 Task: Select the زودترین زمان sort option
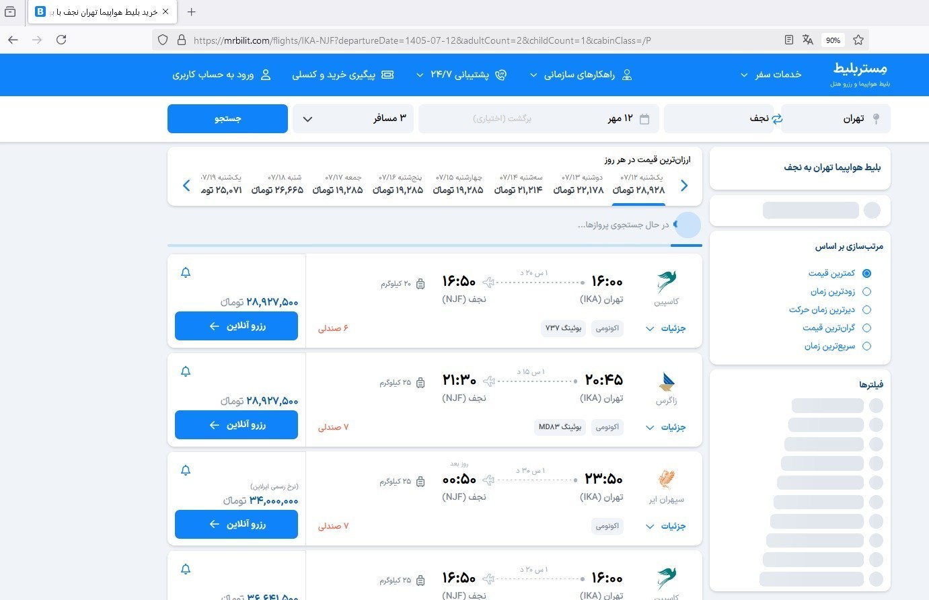840,291
